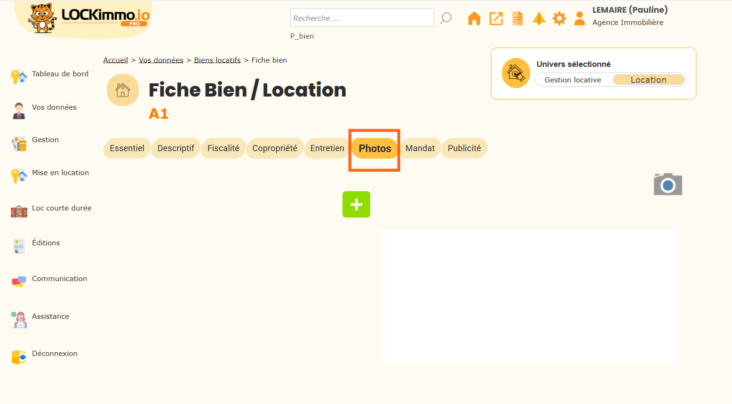The image size is (732, 404).
Task: Click the document icon in top toolbar
Action: (517, 19)
